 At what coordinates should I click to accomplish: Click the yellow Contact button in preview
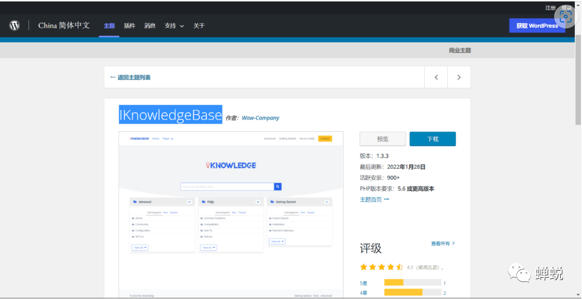click(x=325, y=139)
